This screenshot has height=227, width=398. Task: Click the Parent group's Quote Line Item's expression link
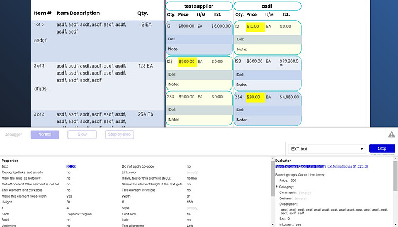322,166
